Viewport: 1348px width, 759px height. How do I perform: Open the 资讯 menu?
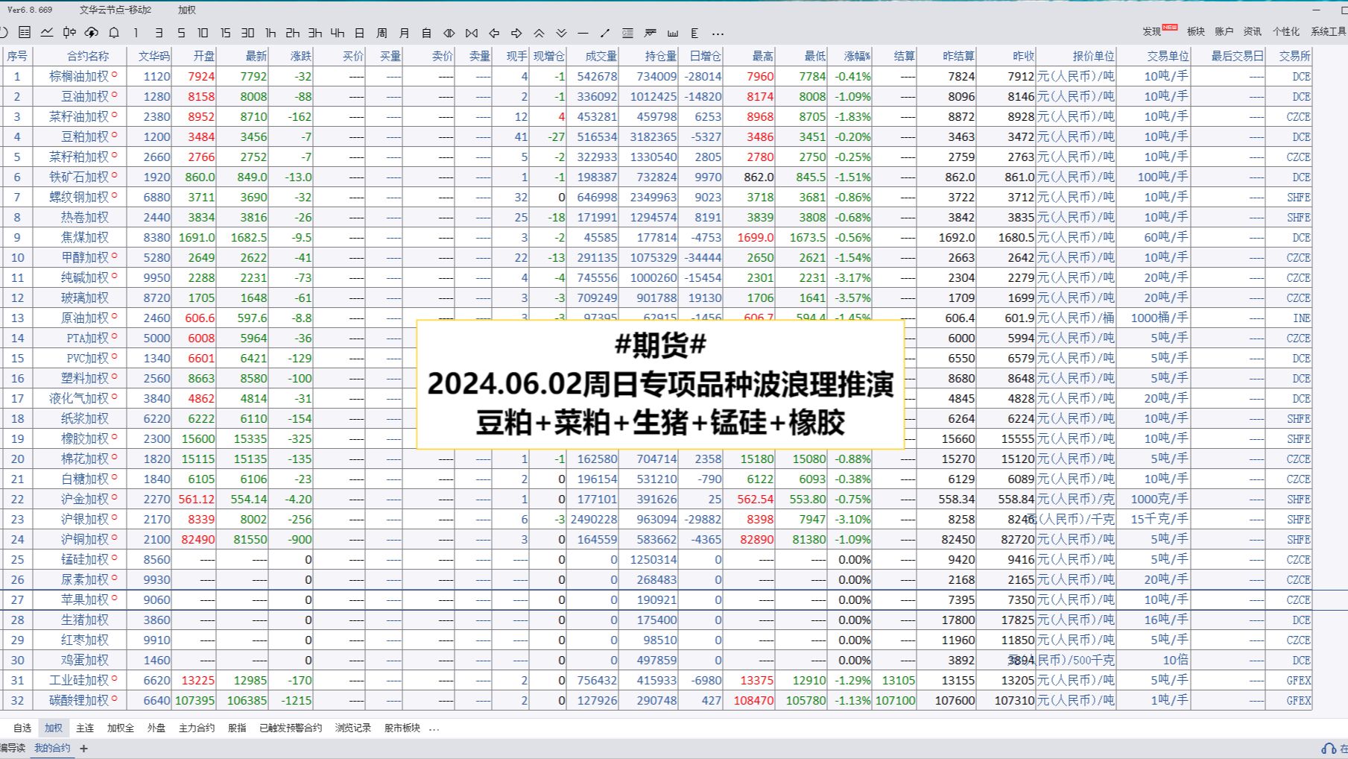[x=1253, y=31]
